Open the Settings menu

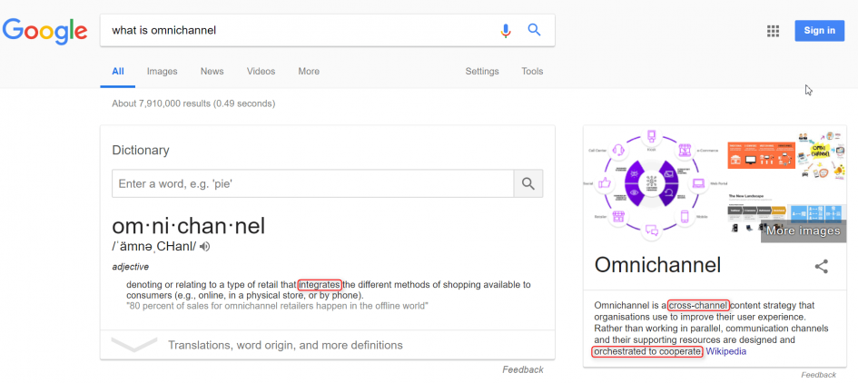click(x=482, y=72)
